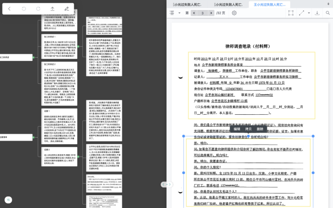Click the right-middle selection handle of the excerpt box
This screenshot has height=208, width=333.
click(313, 173)
